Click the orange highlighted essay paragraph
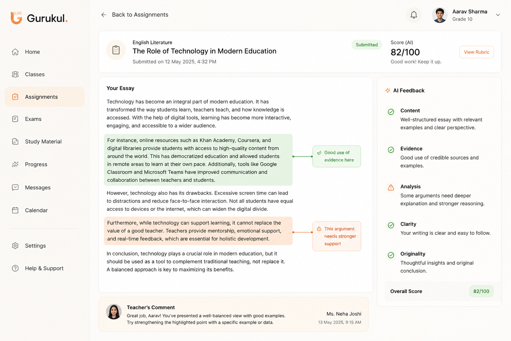 [x=198, y=231]
